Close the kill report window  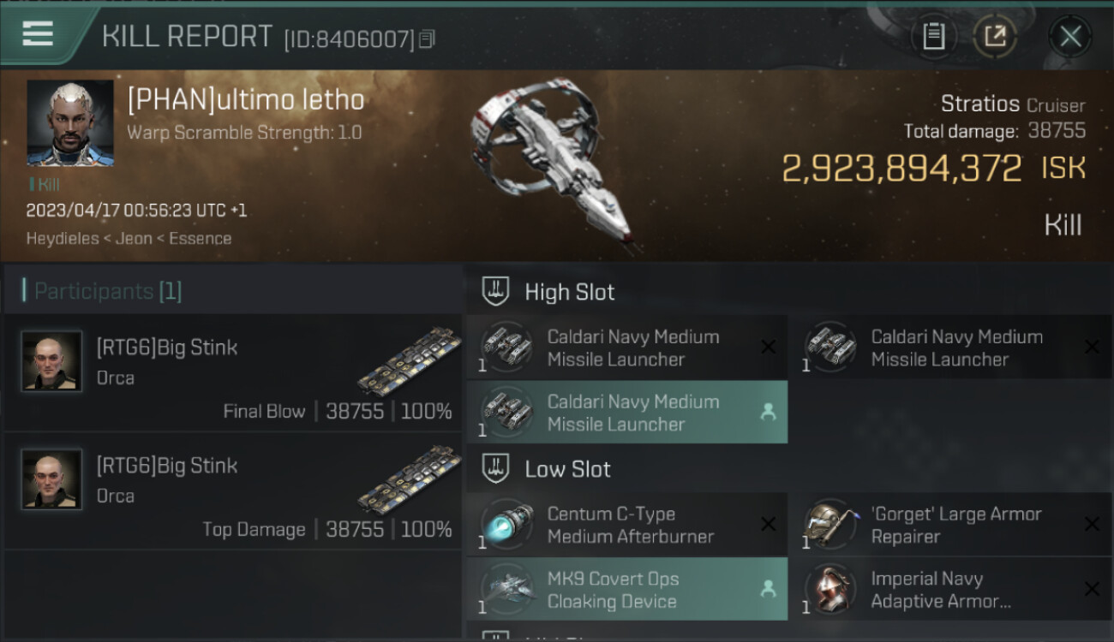1070,36
